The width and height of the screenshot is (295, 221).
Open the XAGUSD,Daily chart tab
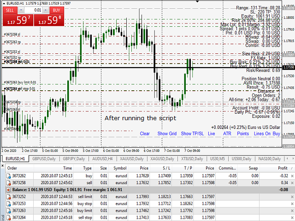pyautogui.click(x=162, y=159)
